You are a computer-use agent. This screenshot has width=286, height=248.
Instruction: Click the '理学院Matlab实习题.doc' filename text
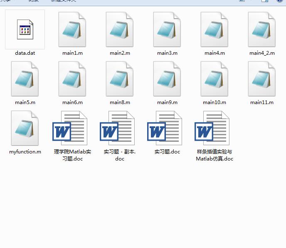pos(72,155)
